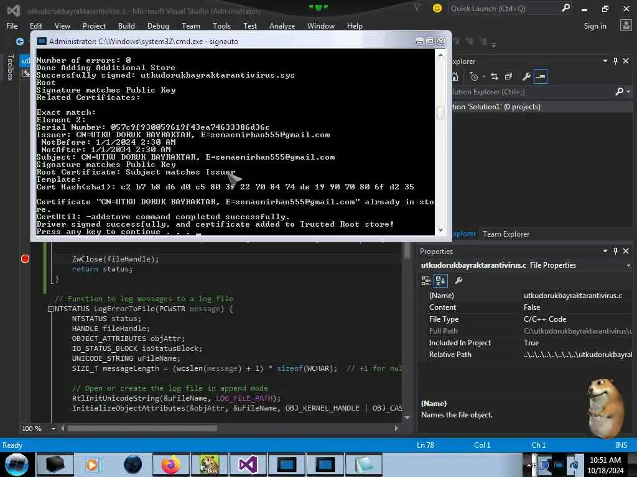Select the File Type property row
Image resolution: width=637 pixels, height=477 pixels.
pos(526,319)
